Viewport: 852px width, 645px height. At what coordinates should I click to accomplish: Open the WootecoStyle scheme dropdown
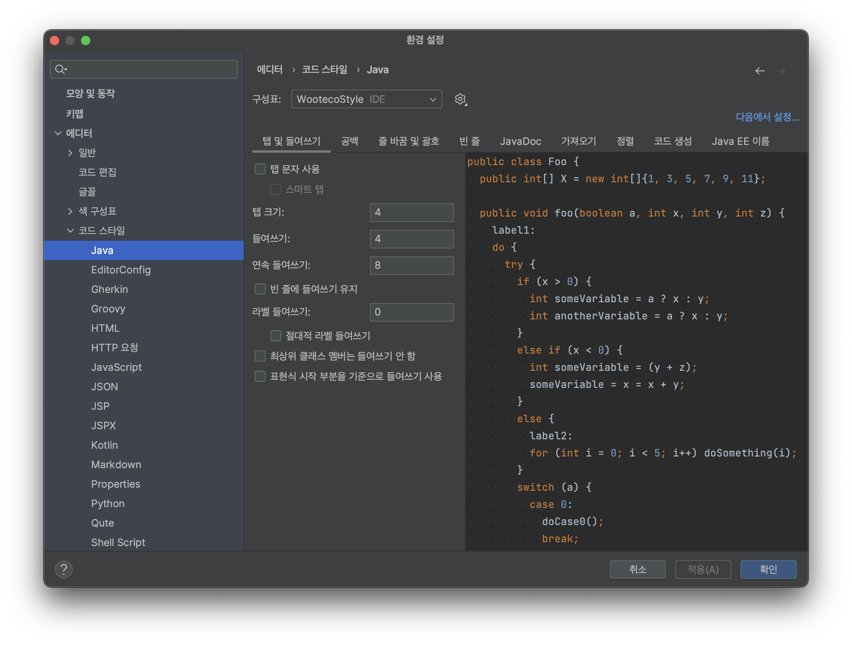[366, 99]
